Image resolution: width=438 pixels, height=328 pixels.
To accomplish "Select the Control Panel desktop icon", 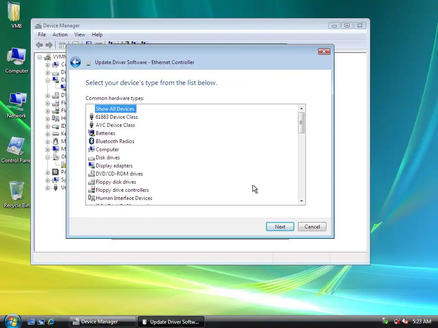I will point(16,150).
